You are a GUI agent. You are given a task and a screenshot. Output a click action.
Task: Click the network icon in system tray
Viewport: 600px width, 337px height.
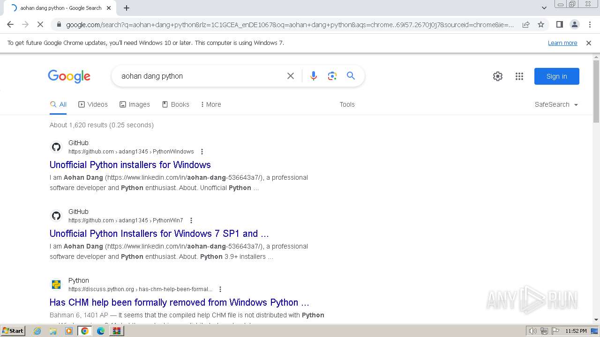coord(544,331)
